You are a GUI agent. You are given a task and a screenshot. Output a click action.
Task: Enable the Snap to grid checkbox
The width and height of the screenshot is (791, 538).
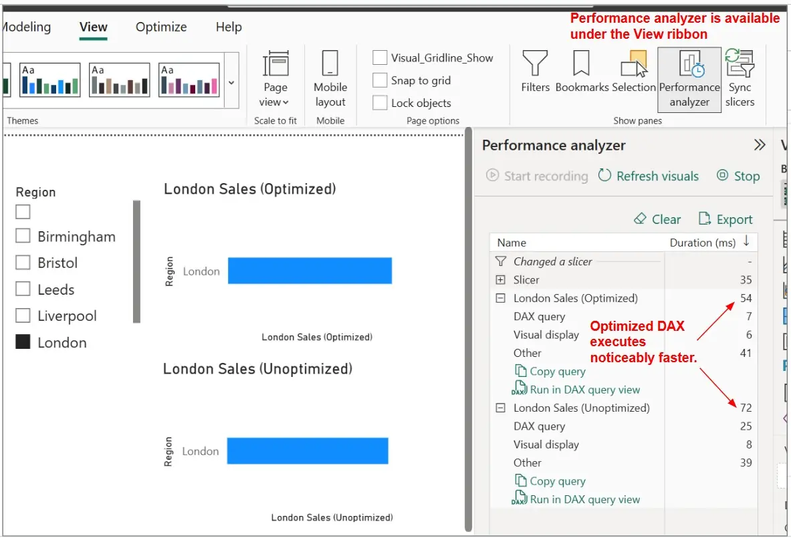380,80
